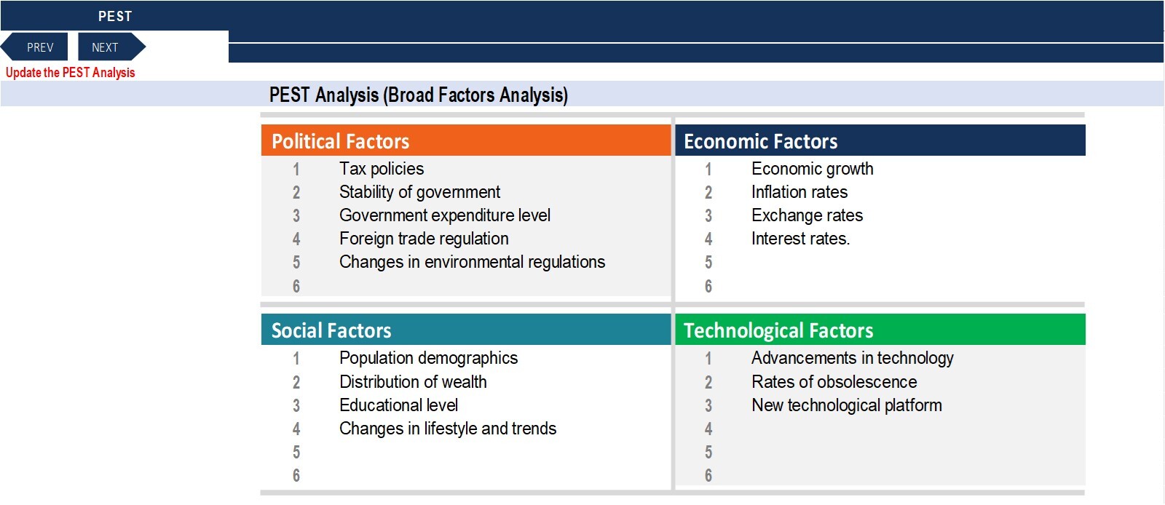Select the Rates of obsolescence cell
Image resolution: width=1165 pixels, height=505 pixels.
[834, 382]
